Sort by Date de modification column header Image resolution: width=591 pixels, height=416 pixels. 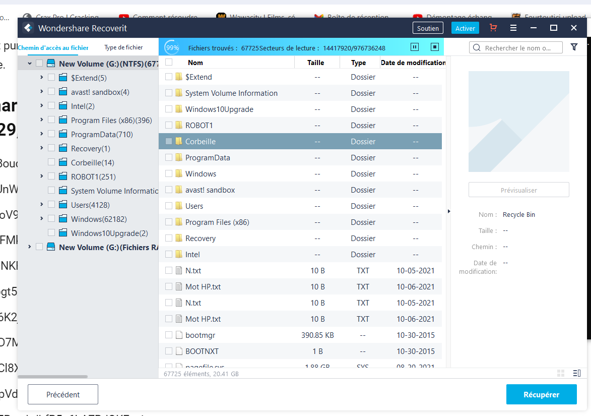pyautogui.click(x=413, y=63)
